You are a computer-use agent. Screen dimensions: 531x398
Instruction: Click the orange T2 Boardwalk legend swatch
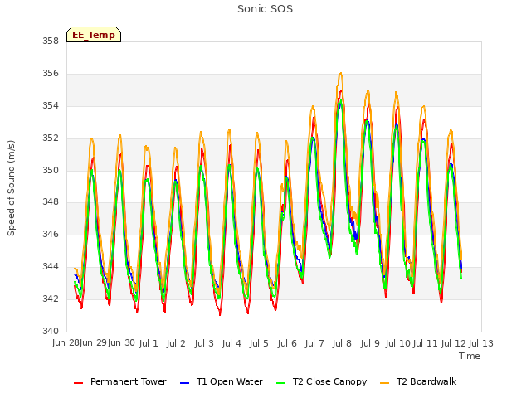tap(385, 383)
